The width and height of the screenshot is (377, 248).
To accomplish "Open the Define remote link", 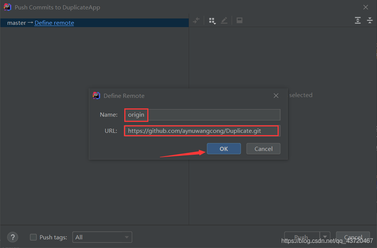I will [54, 23].
